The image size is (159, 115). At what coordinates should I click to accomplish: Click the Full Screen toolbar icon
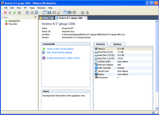[49, 13]
